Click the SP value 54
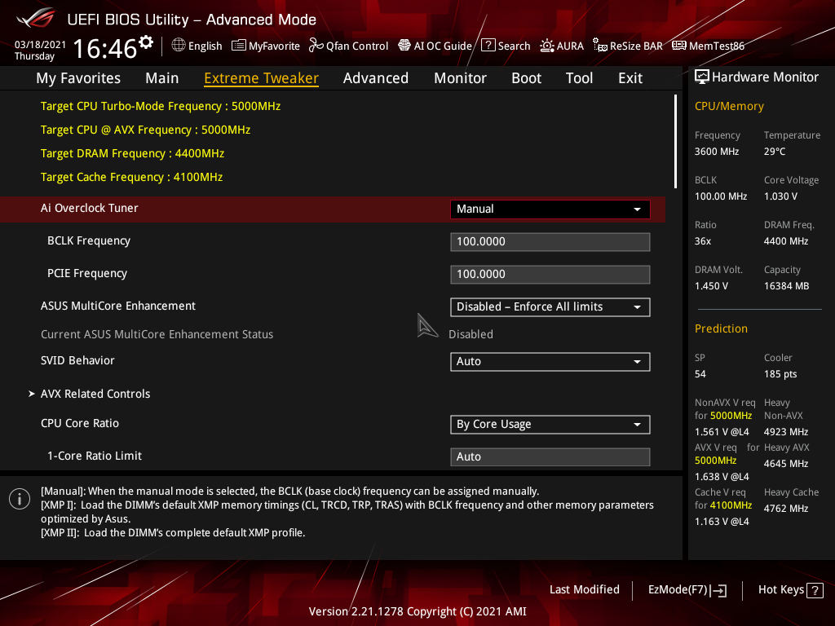The width and height of the screenshot is (835, 626). tap(700, 374)
